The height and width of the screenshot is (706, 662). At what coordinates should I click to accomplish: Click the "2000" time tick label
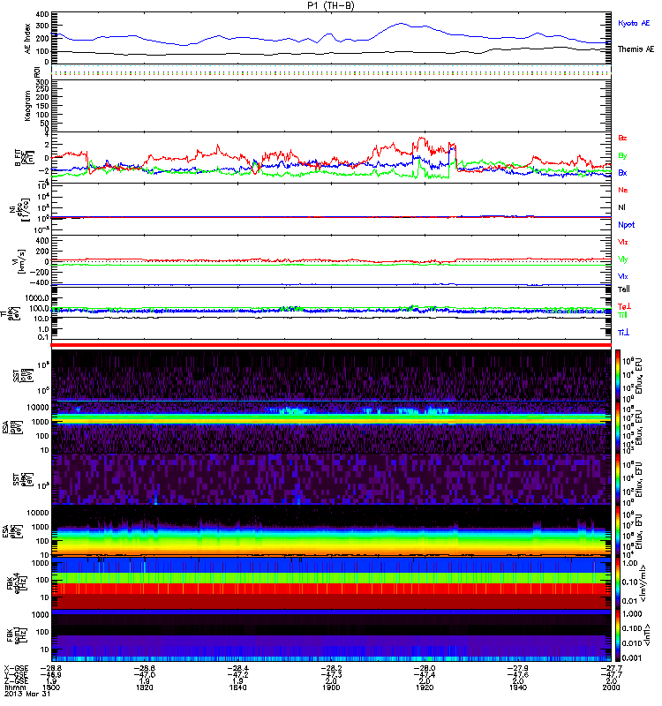coord(611,687)
